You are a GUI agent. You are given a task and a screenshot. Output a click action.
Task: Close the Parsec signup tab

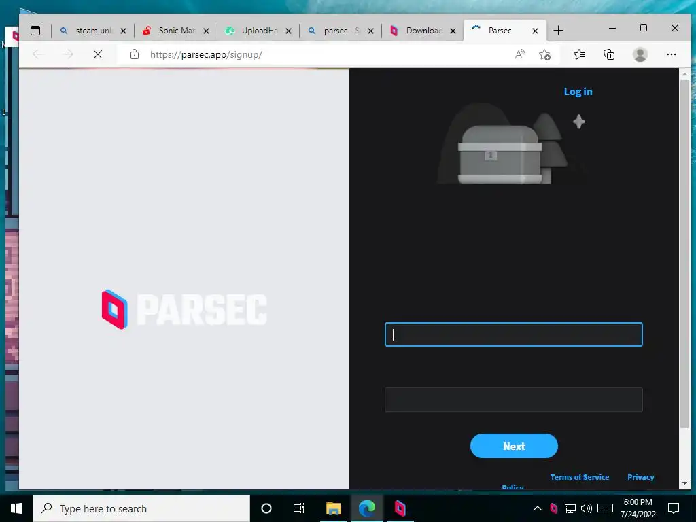pos(536,31)
